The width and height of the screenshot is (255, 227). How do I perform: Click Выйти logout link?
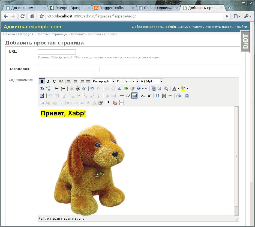click(x=242, y=27)
